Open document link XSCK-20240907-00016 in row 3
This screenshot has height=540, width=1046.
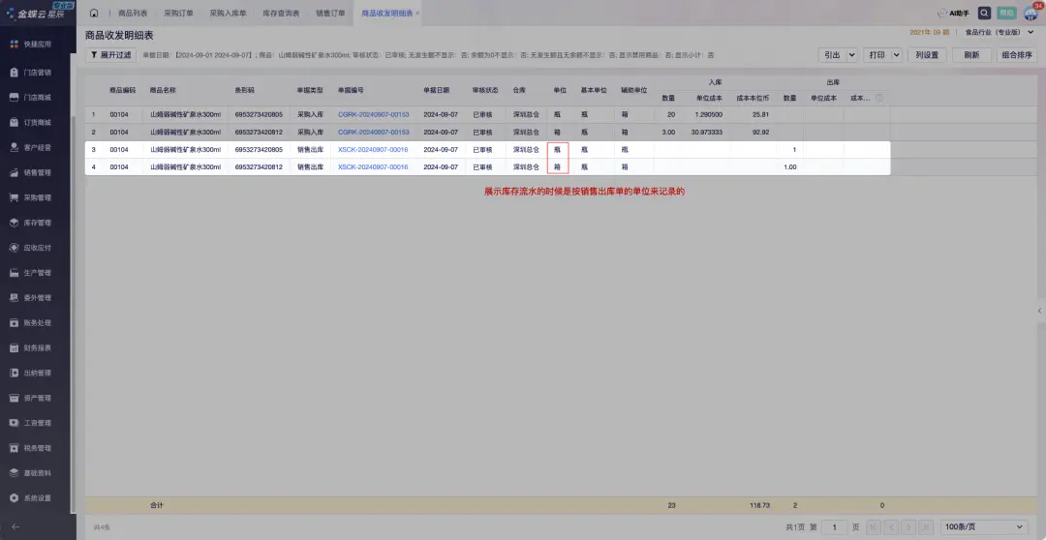(x=373, y=150)
